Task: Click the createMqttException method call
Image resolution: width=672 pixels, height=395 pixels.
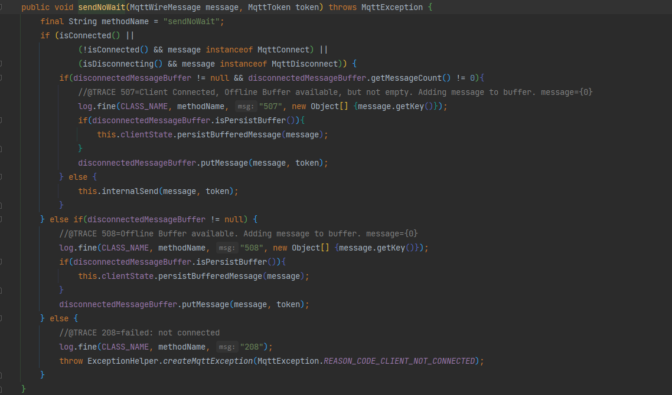Action: click(208, 361)
